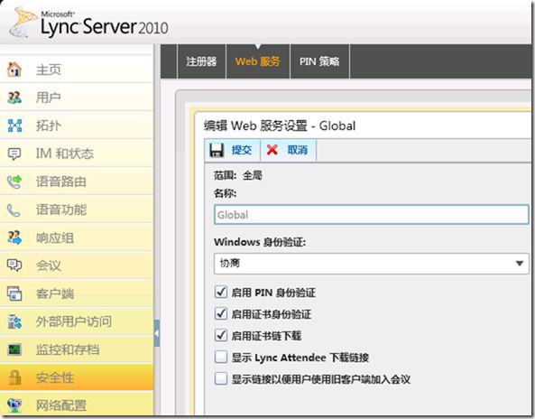Switch to the 注册器 tab
The width and height of the screenshot is (535, 419).
coord(201,61)
